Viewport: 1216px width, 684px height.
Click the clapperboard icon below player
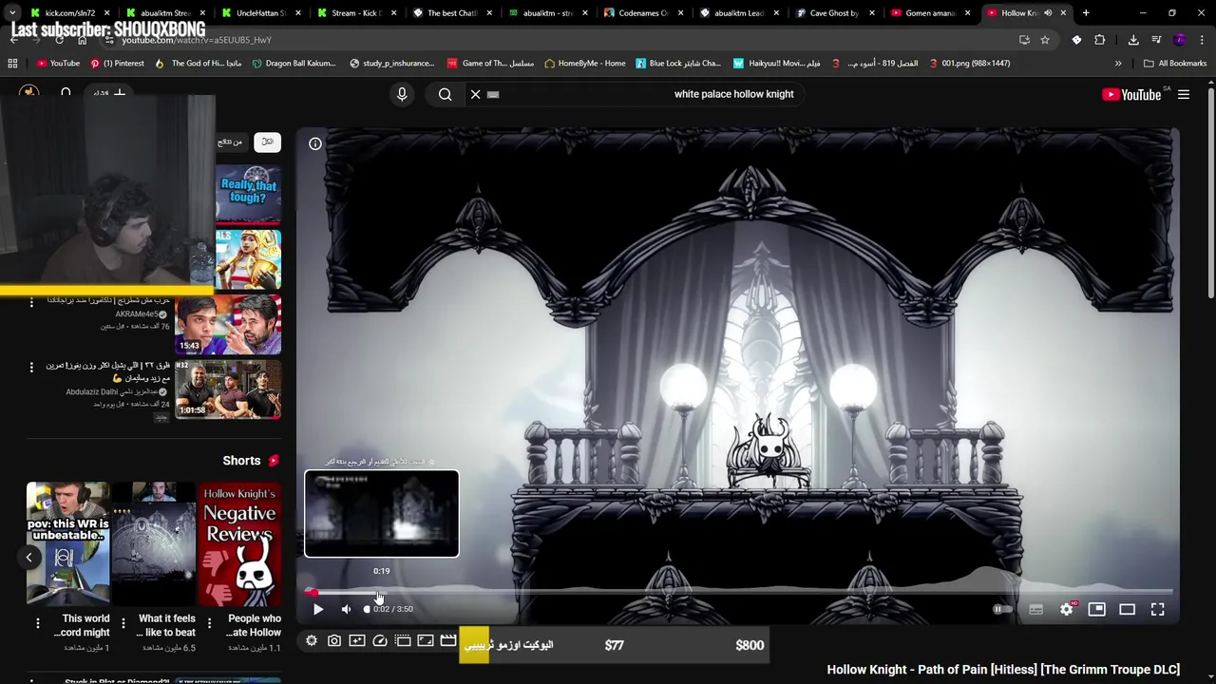click(x=448, y=641)
